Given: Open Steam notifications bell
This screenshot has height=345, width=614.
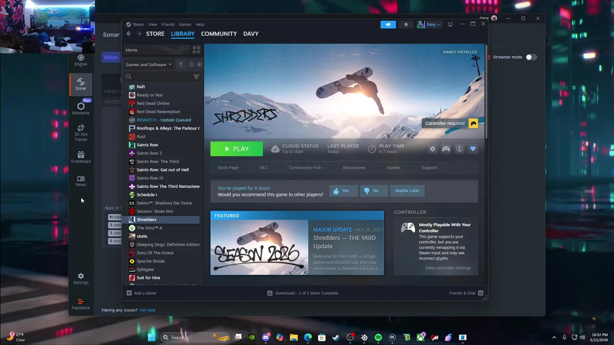Looking at the screenshot, I should (406, 24).
